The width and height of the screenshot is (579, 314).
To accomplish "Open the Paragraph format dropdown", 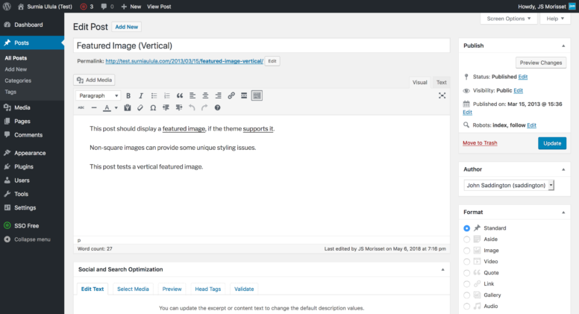I will coord(98,95).
